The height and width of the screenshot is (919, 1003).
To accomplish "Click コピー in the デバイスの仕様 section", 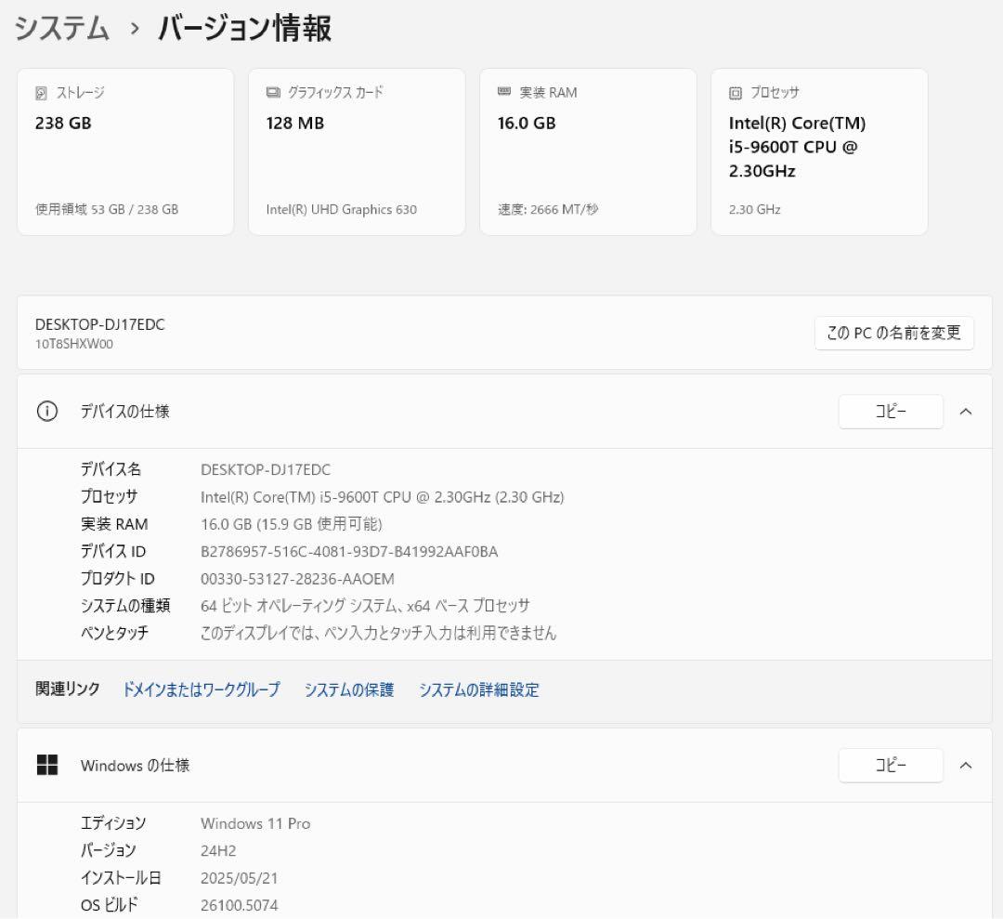I will (890, 411).
